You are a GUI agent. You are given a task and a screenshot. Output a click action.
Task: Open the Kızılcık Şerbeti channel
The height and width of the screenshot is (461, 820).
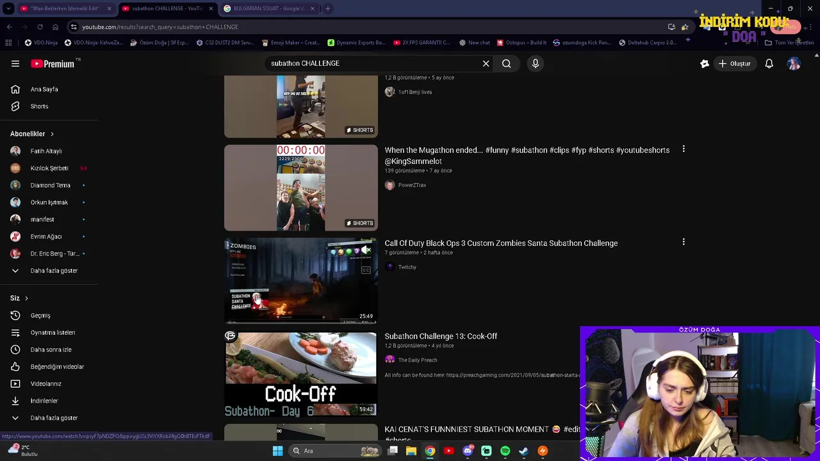click(49, 168)
